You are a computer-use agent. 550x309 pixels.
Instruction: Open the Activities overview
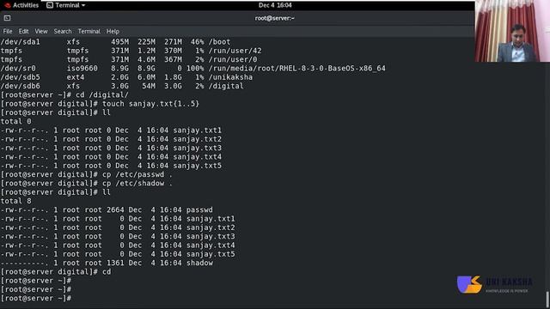pyautogui.click(x=21, y=5)
